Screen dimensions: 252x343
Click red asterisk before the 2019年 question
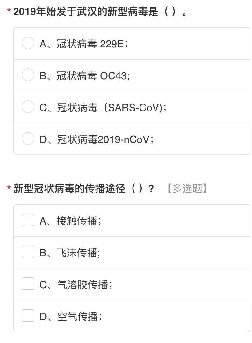tap(9, 12)
